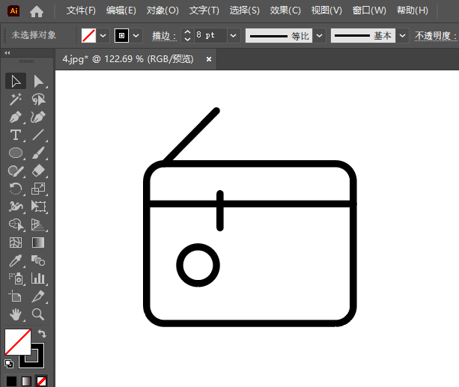Click the 8 pt stroke weight field
The height and width of the screenshot is (387, 459).
[x=210, y=36]
